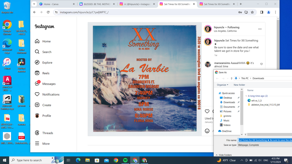The width and height of the screenshot is (292, 164).
Task: Click New folder in Save As dialog
Action: 239,85
